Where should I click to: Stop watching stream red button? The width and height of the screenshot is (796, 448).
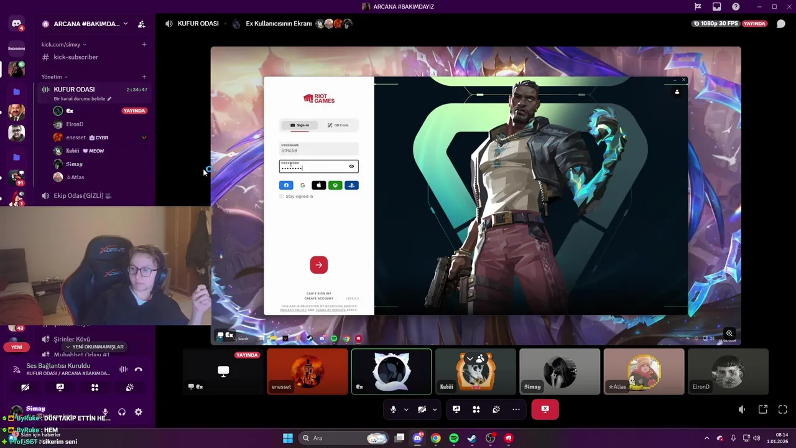pos(545,409)
